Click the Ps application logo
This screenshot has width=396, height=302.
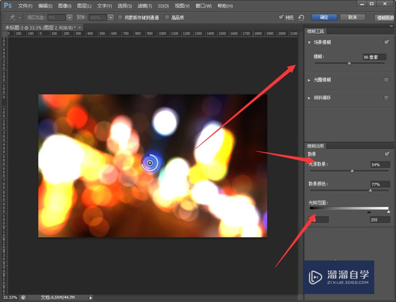point(8,5)
